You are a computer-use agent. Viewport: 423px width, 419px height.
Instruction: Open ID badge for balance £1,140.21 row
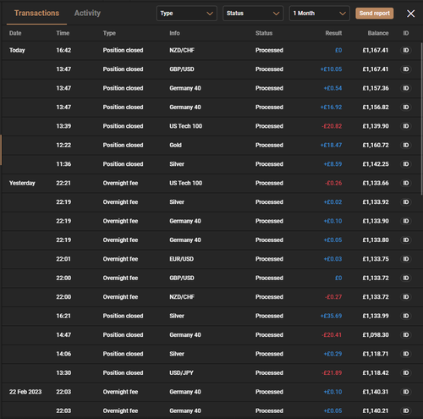[x=406, y=411]
